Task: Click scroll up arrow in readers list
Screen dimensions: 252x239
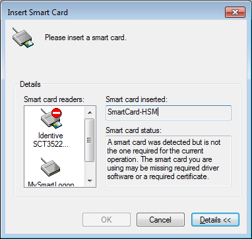Action: (90, 113)
